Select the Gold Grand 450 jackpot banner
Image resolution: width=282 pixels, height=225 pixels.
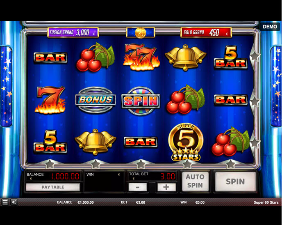point(206,32)
